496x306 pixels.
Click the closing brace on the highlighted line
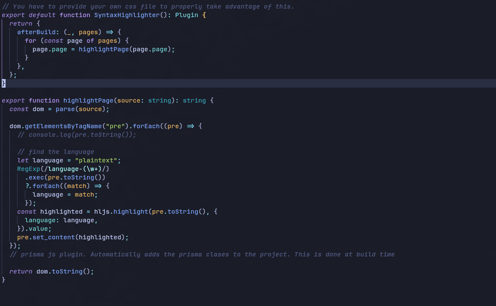coord(3,83)
